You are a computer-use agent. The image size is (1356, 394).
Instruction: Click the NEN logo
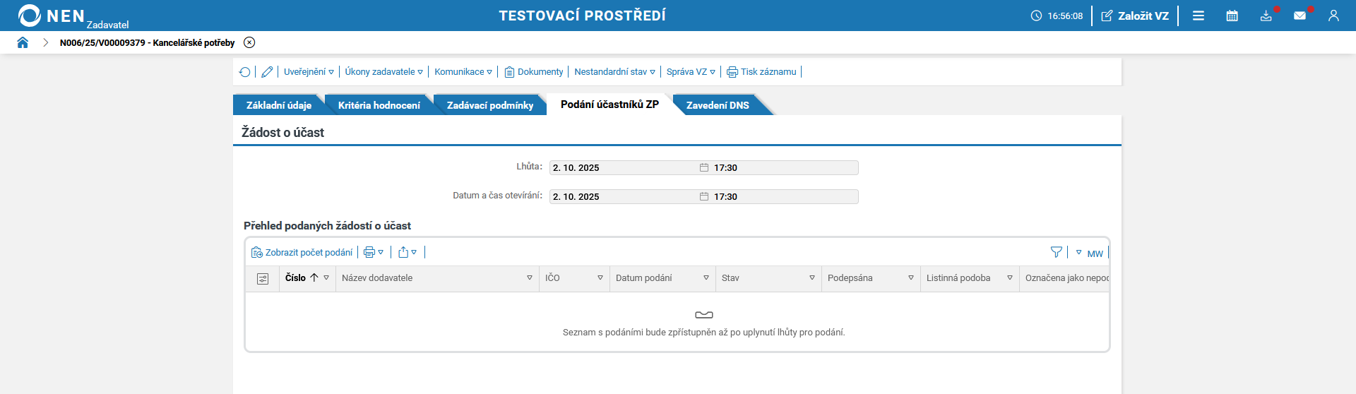pyautogui.click(x=52, y=16)
